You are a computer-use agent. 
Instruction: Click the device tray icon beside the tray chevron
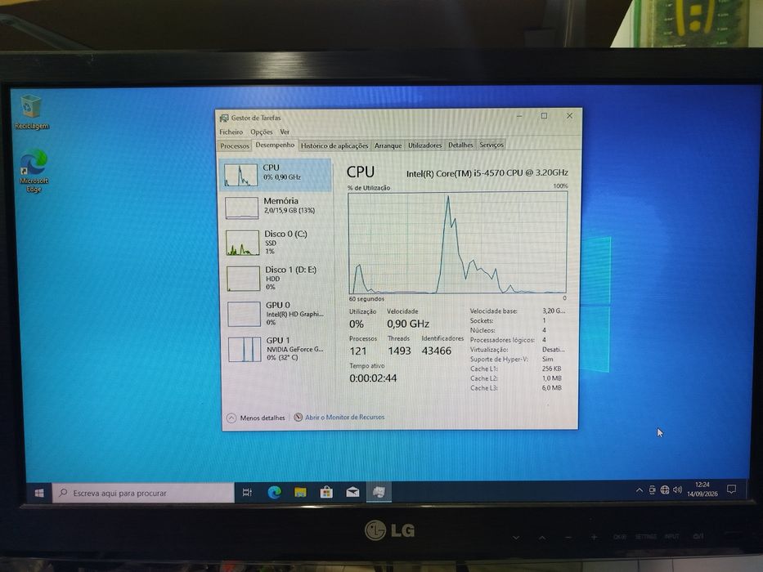652,490
